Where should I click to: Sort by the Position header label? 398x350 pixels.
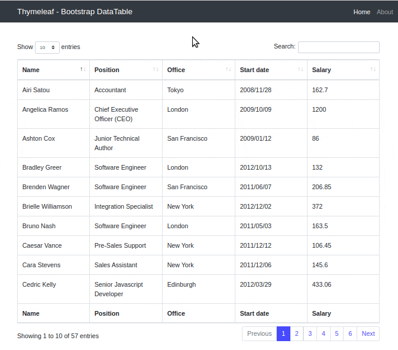[x=107, y=70]
